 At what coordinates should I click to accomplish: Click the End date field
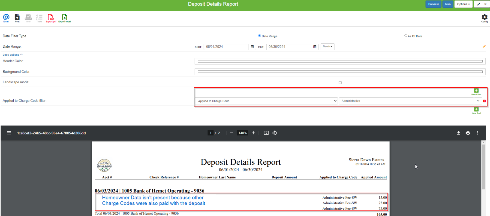pos(289,47)
